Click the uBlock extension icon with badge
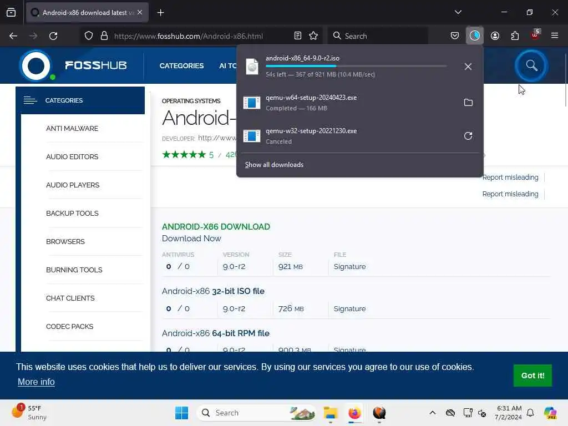This screenshot has width=568, height=426. [x=535, y=35]
